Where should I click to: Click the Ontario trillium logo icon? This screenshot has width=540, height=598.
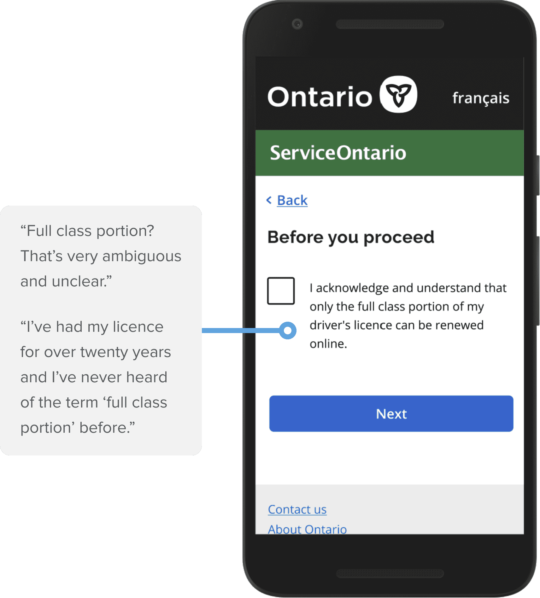click(x=398, y=94)
